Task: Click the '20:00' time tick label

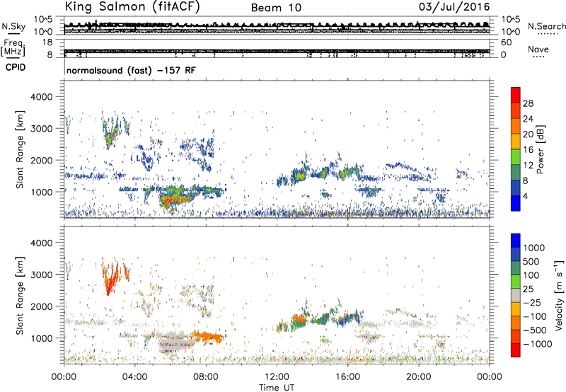Action: click(x=419, y=377)
